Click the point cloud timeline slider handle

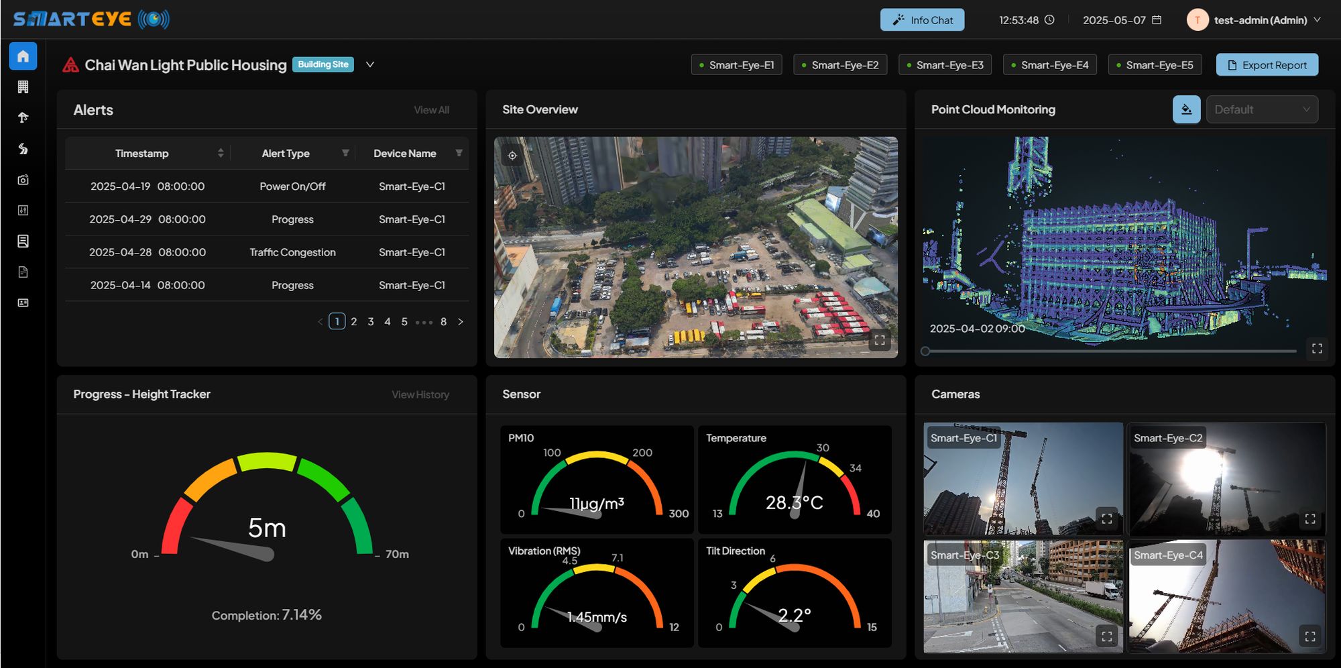pyautogui.click(x=925, y=351)
